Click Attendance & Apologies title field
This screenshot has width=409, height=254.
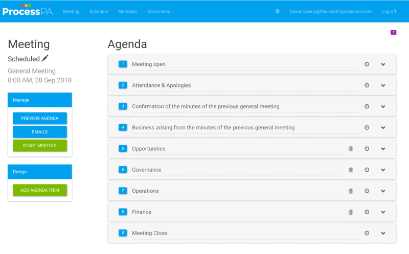point(245,85)
